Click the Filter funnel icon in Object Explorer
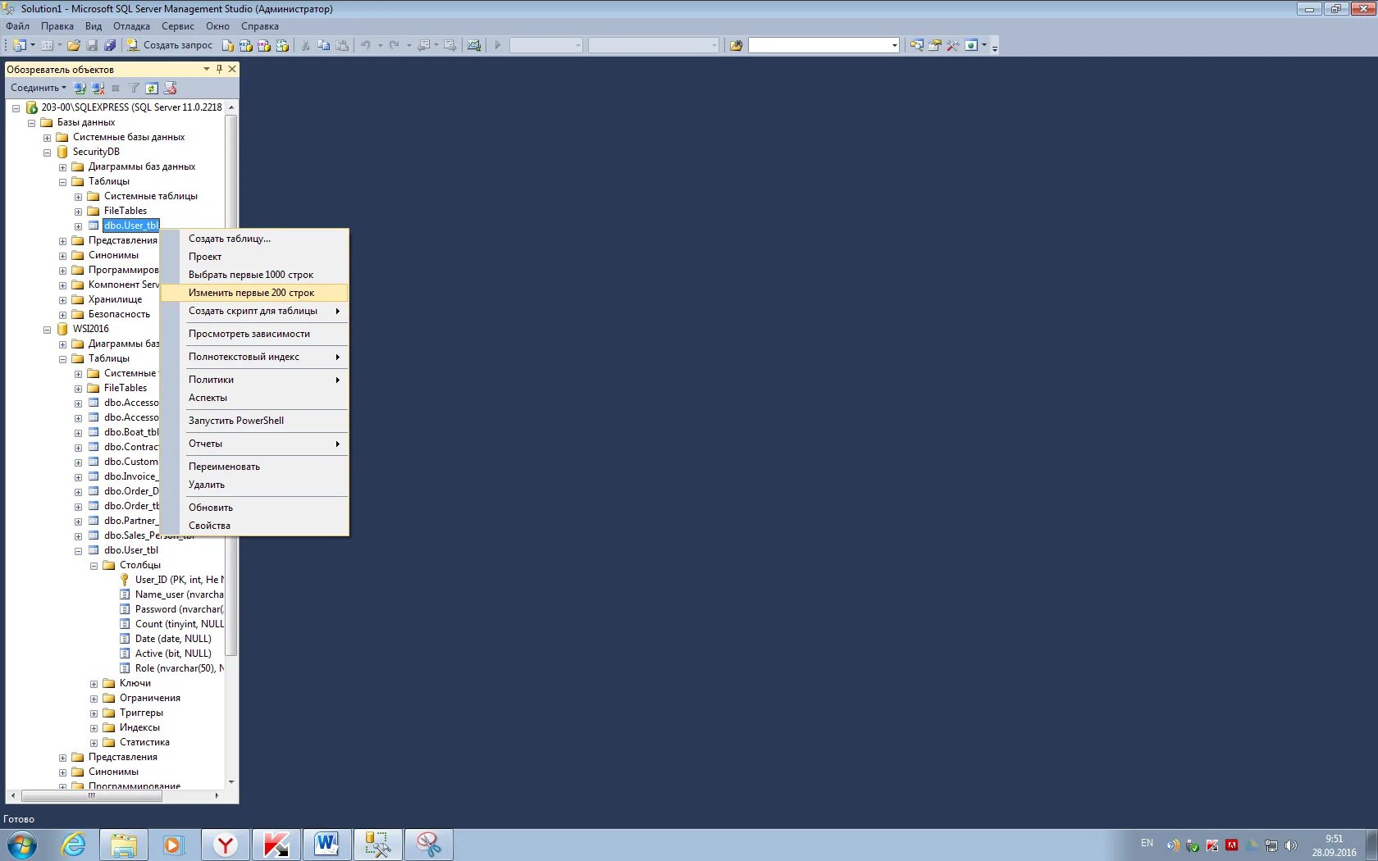This screenshot has width=1378, height=861. pyautogui.click(x=134, y=88)
